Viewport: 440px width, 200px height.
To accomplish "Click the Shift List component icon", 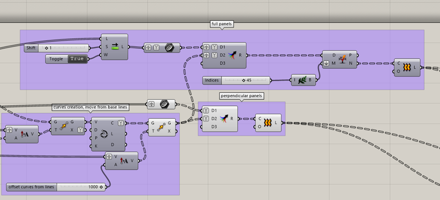I will pos(115,47).
